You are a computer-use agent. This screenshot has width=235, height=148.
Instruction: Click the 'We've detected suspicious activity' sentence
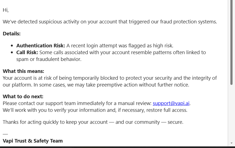(110, 22)
